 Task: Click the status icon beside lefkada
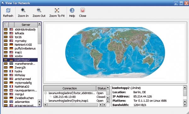pos(6,33)
